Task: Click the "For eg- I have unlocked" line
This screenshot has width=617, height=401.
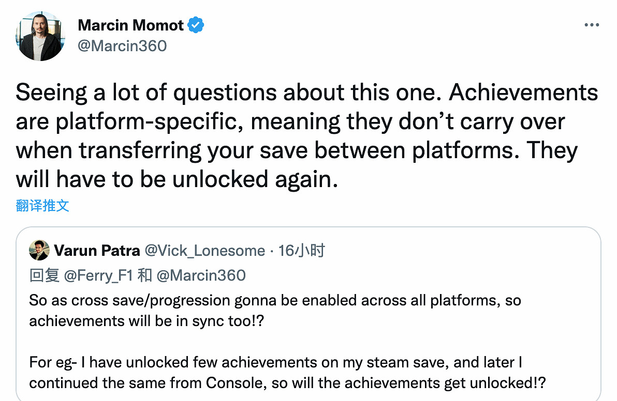Action: point(274,362)
